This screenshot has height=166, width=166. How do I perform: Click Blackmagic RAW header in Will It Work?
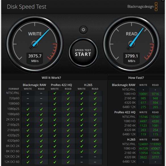pyautogui.click(x=34, y=85)
